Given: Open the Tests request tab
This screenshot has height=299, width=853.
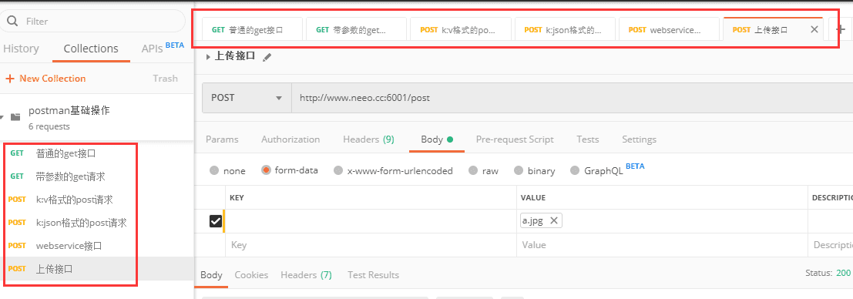Looking at the screenshot, I should pos(587,139).
